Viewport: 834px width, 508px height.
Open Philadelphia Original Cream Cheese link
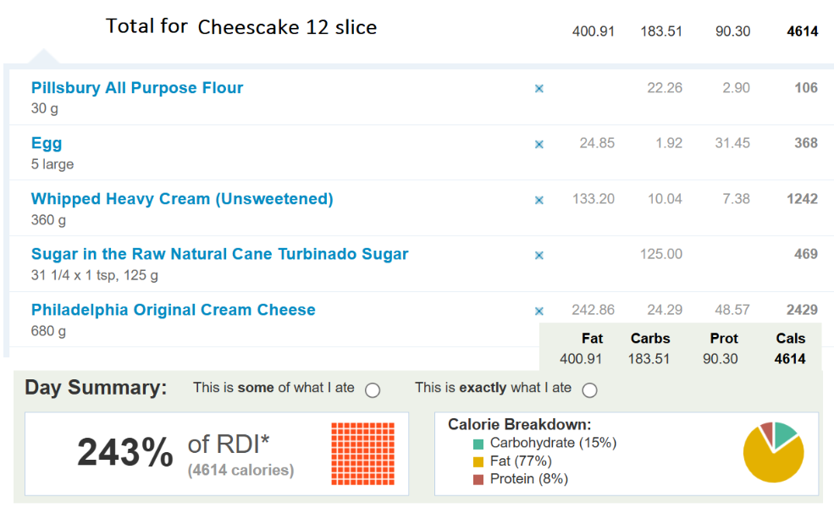click(173, 310)
